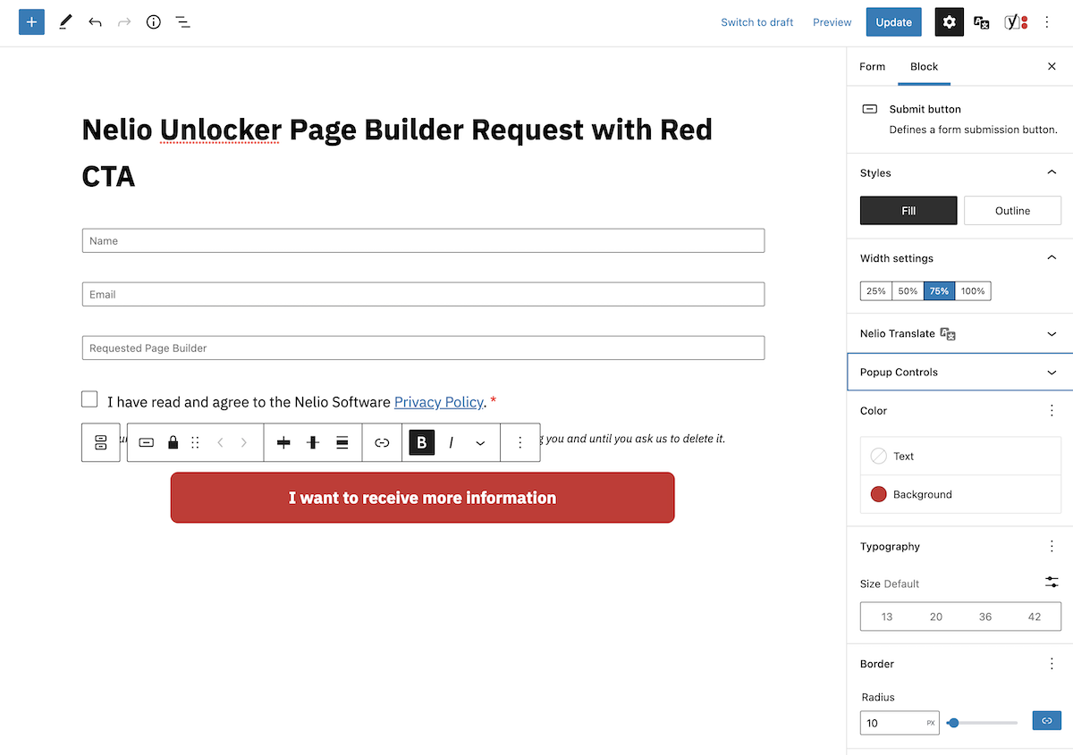1073x755 pixels.
Task: Open the Text color picker
Action: click(960, 456)
